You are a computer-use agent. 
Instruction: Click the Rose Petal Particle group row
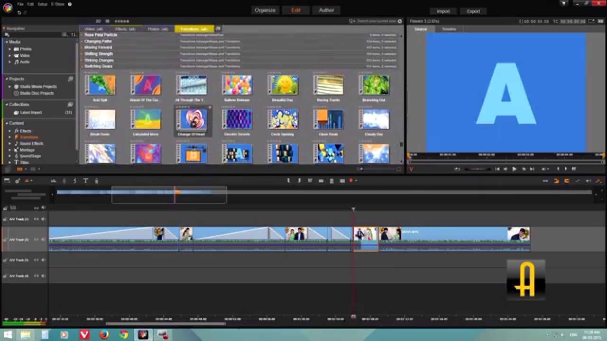coord(239,35)
